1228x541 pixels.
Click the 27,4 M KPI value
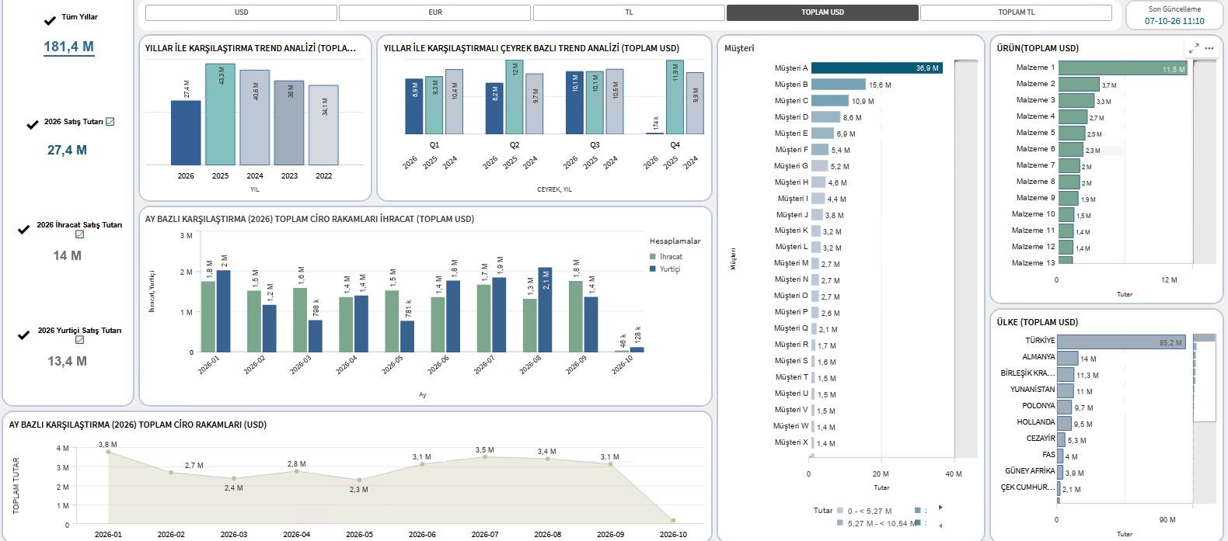coord(67,151)
